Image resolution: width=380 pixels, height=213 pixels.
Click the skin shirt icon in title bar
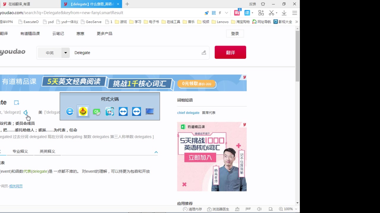[x=263, y=4]
